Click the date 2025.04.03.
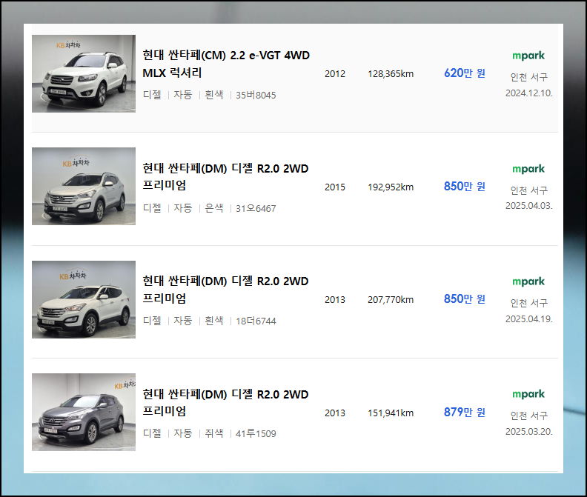Viewport: 587px width, 497px height. [x=528, y=206]
